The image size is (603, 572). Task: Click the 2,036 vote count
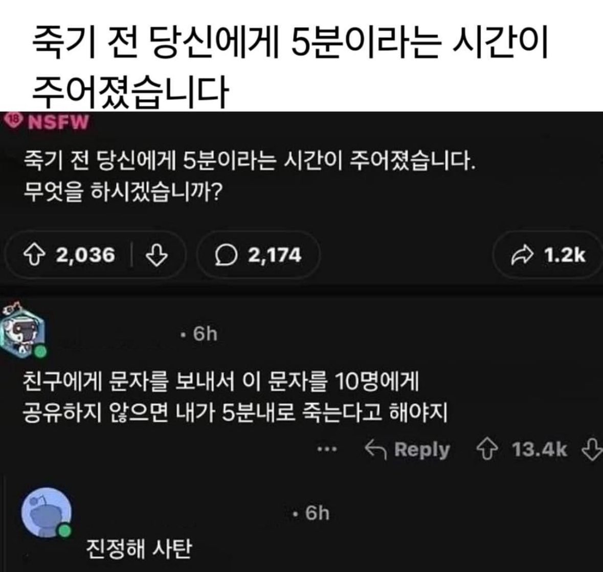tap(85, 255)
